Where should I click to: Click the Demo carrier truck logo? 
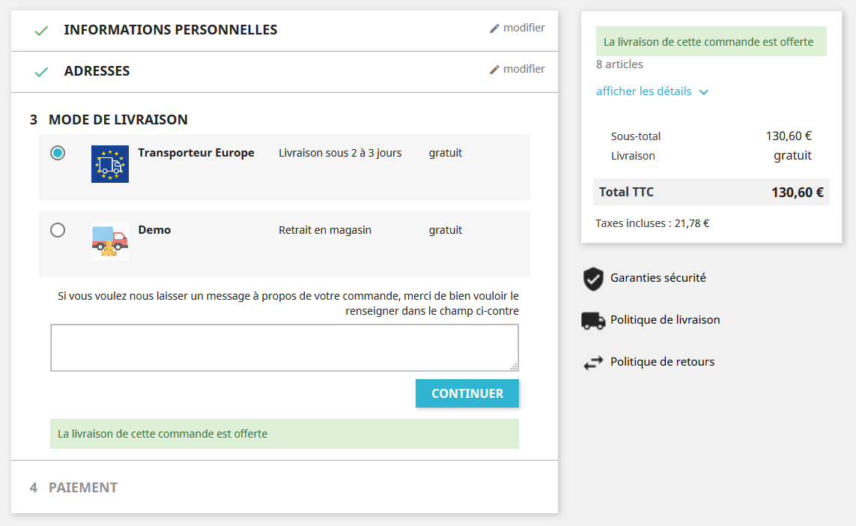(x=109, y=243)
